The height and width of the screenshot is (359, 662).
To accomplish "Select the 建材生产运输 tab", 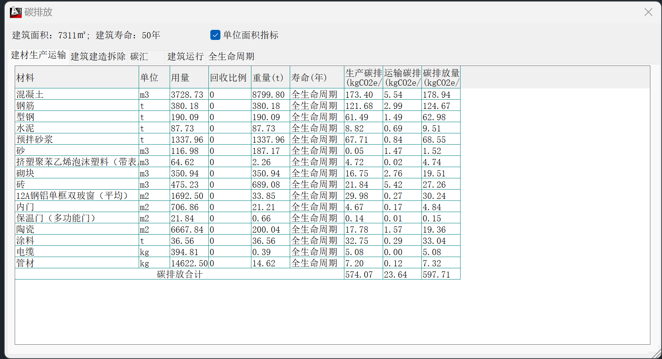I will pyautogui.click(x=38, y=55).
